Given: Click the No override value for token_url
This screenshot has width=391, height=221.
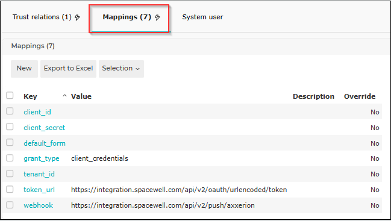Looking at the screenshot, I should click(x=375, y=190).
